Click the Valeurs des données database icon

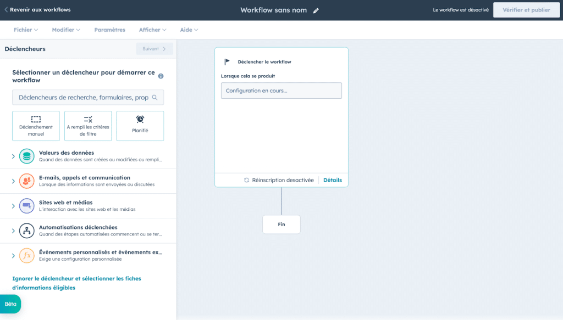click(x=26, y=156)
